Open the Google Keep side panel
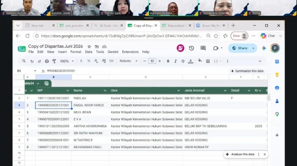Viewport: 297px width, 166px height. [277, 75]
